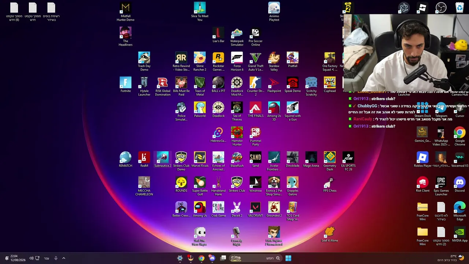This screenshot has height=264, width=469.
Task: Select RISK Global Domination
Action: tap(163, 82)
